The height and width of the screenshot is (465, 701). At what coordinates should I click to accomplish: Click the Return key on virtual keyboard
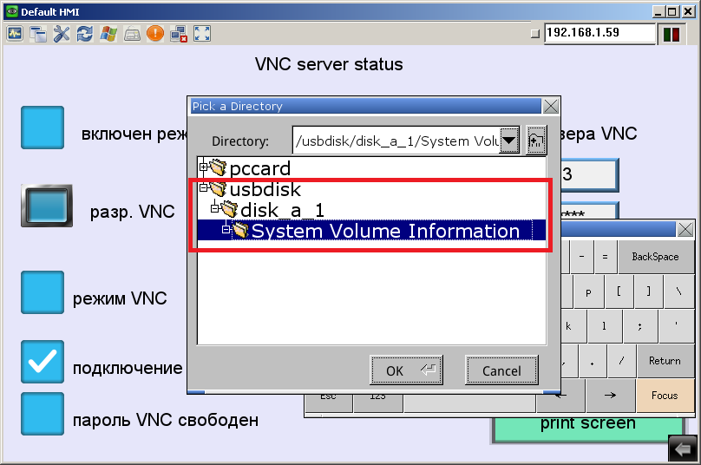point(665,361)
